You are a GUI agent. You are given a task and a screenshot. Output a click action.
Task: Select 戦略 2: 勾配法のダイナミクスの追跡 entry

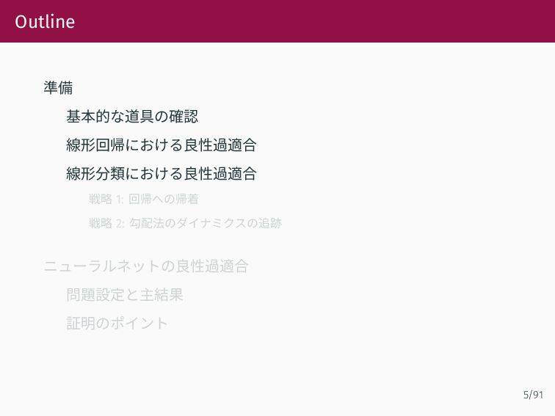tap(186, 223)
